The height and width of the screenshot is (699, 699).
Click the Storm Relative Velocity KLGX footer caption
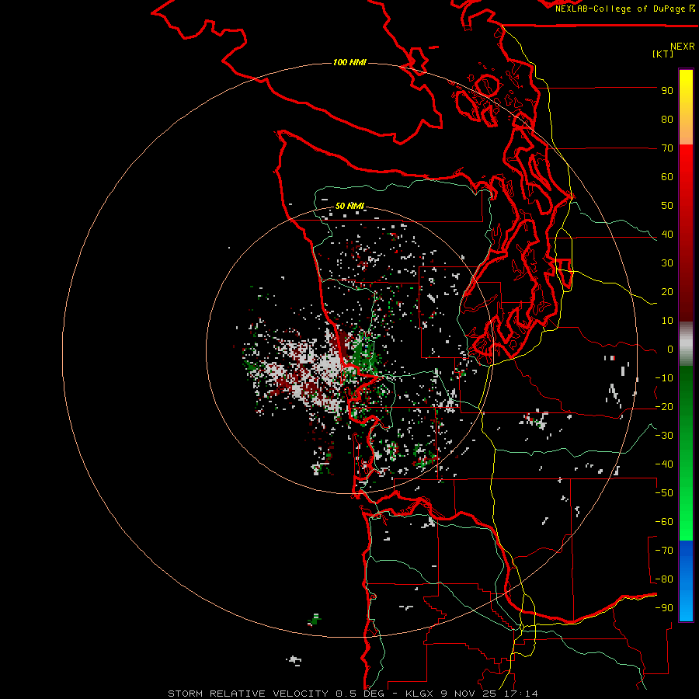[353, 694]
